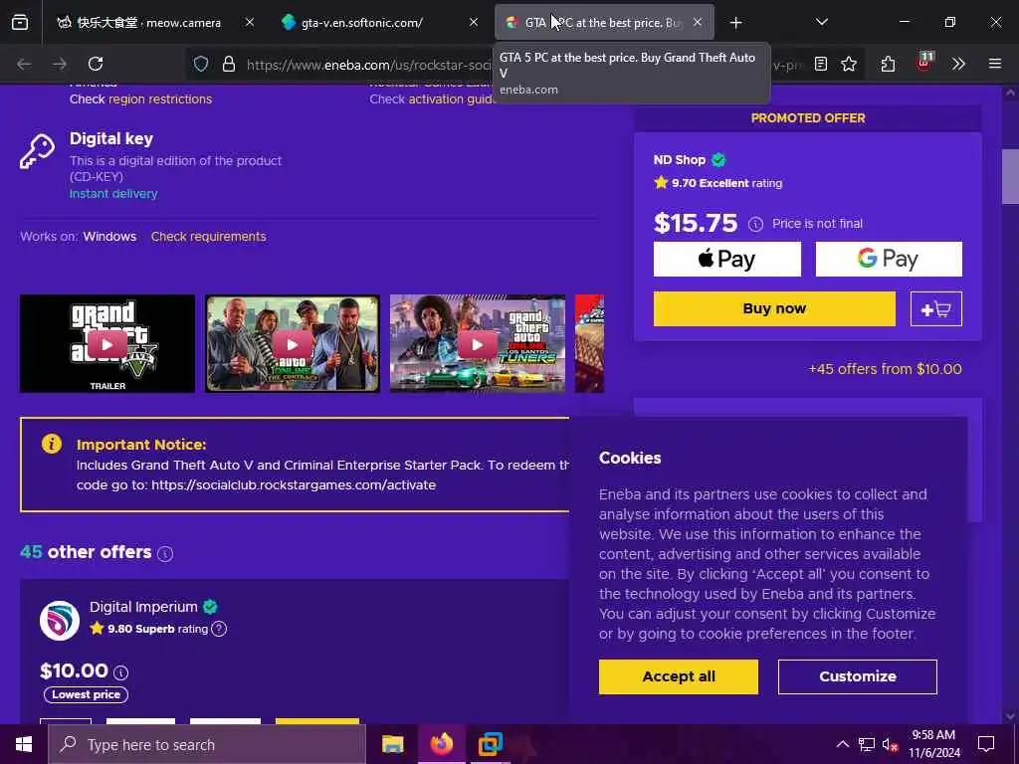1019x764 pixels.
Task: Show hidden system tray icons
Action: [842, 744]
